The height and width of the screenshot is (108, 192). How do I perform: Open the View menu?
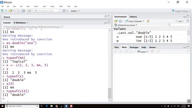tap(21, 6)
